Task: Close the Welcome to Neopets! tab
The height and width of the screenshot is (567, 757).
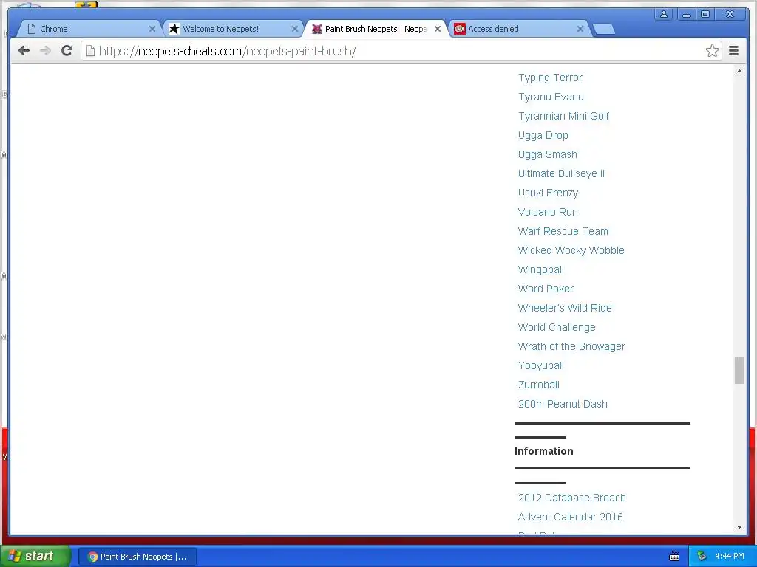Action: coord(295,29)
